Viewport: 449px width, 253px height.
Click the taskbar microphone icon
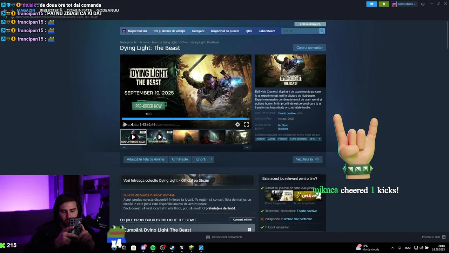point(399,248)
